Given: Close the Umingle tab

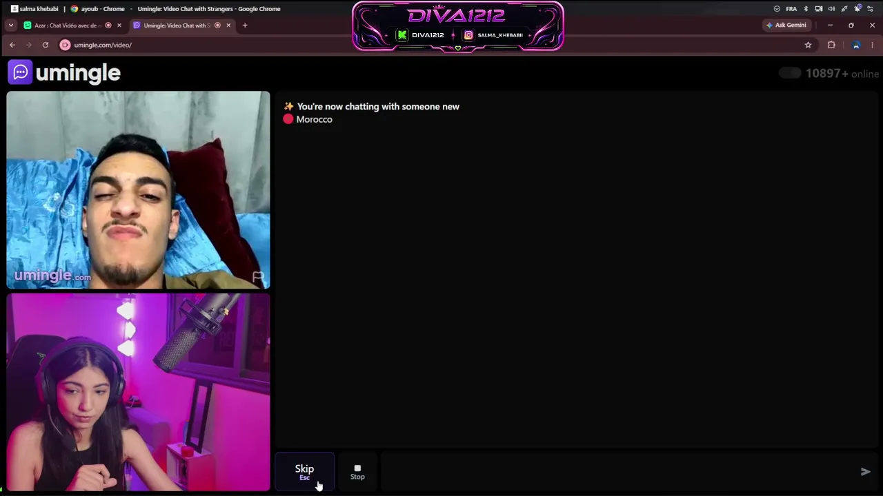Looking at the screenshot, I should click(x=228, y=25).
